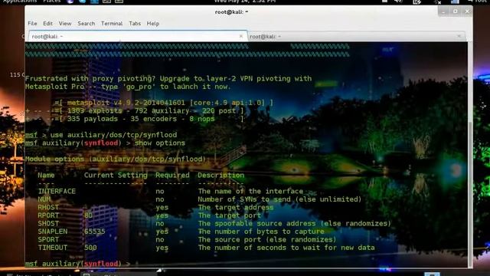Screen dimensions: 490x276
Task: Click 'The number of bytes to capture' description
Action: pyautogui.click(x=261, y=232)
